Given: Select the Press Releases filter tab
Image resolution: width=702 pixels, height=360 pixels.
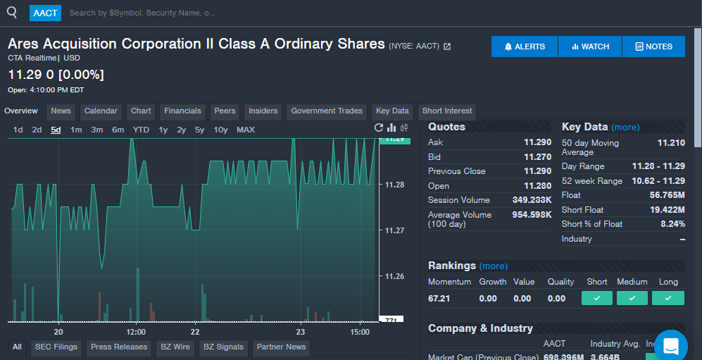Looking at the screenshot, I should coord(119,347).
